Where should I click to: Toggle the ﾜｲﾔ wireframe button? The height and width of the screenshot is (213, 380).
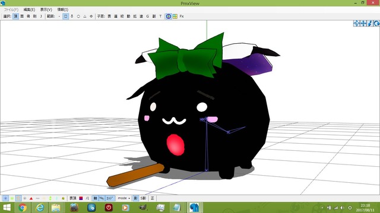pos(102,198)
